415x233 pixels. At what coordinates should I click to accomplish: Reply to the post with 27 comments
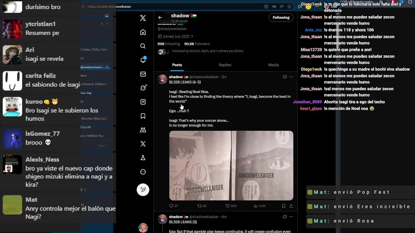[174, 206]
